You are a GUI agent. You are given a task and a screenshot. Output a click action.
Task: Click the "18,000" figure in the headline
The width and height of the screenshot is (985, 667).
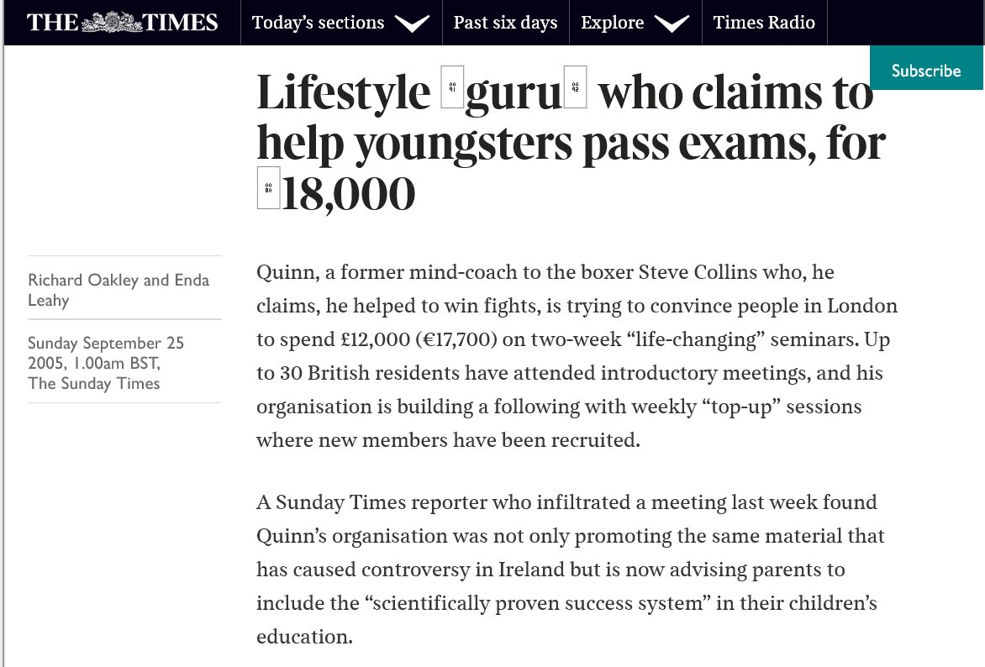click(349, 194)
